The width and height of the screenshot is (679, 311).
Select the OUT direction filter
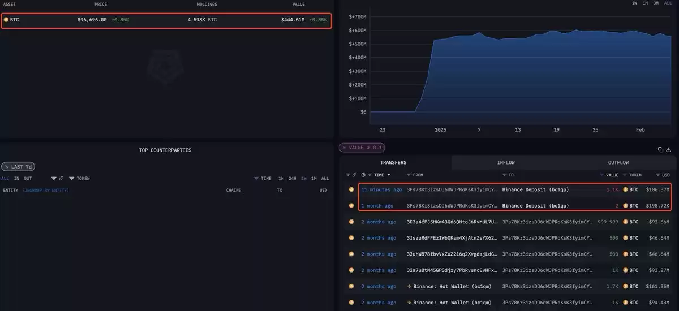(28, 179)
